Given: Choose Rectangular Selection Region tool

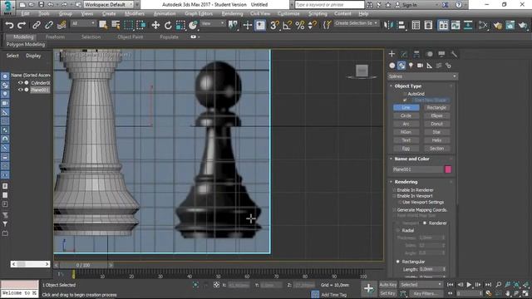Looking at the screenshot, I should (x=129, y=26).
